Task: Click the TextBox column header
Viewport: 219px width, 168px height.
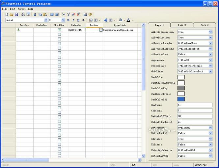Action: pos(24,25)
